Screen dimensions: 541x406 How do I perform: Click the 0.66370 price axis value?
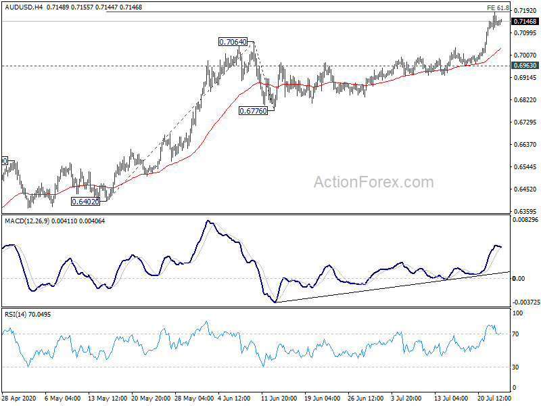click(x=525, y=145)
